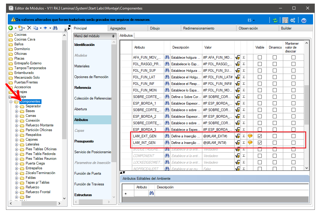This screenshot has height=214, width=322.
Task: Click the green refresh arrows icon
Action: point(275,20)
